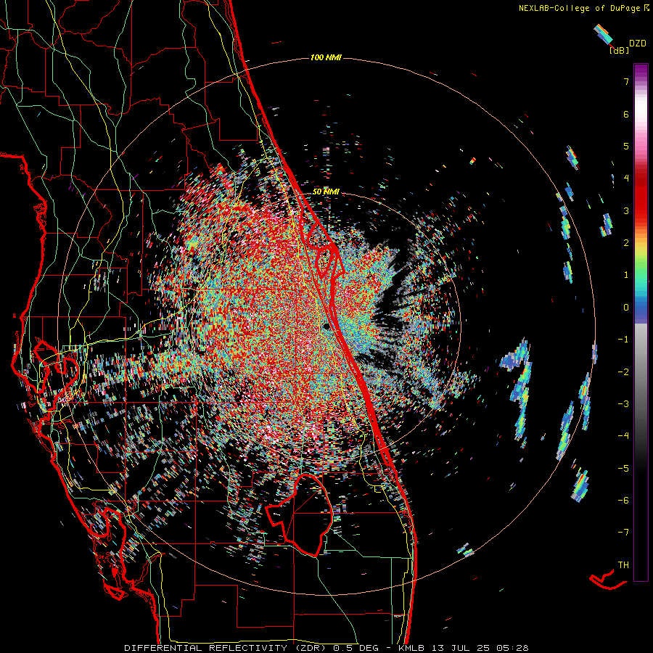This screenshot has width=653, height=653.
Task: Click the 6 dB scale tick label
Action: tap(626, 114)
